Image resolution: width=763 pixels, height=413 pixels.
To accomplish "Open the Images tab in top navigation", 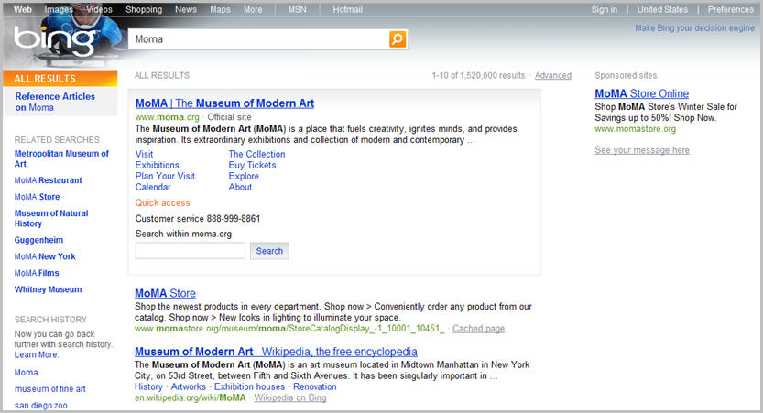I will 59,10.
